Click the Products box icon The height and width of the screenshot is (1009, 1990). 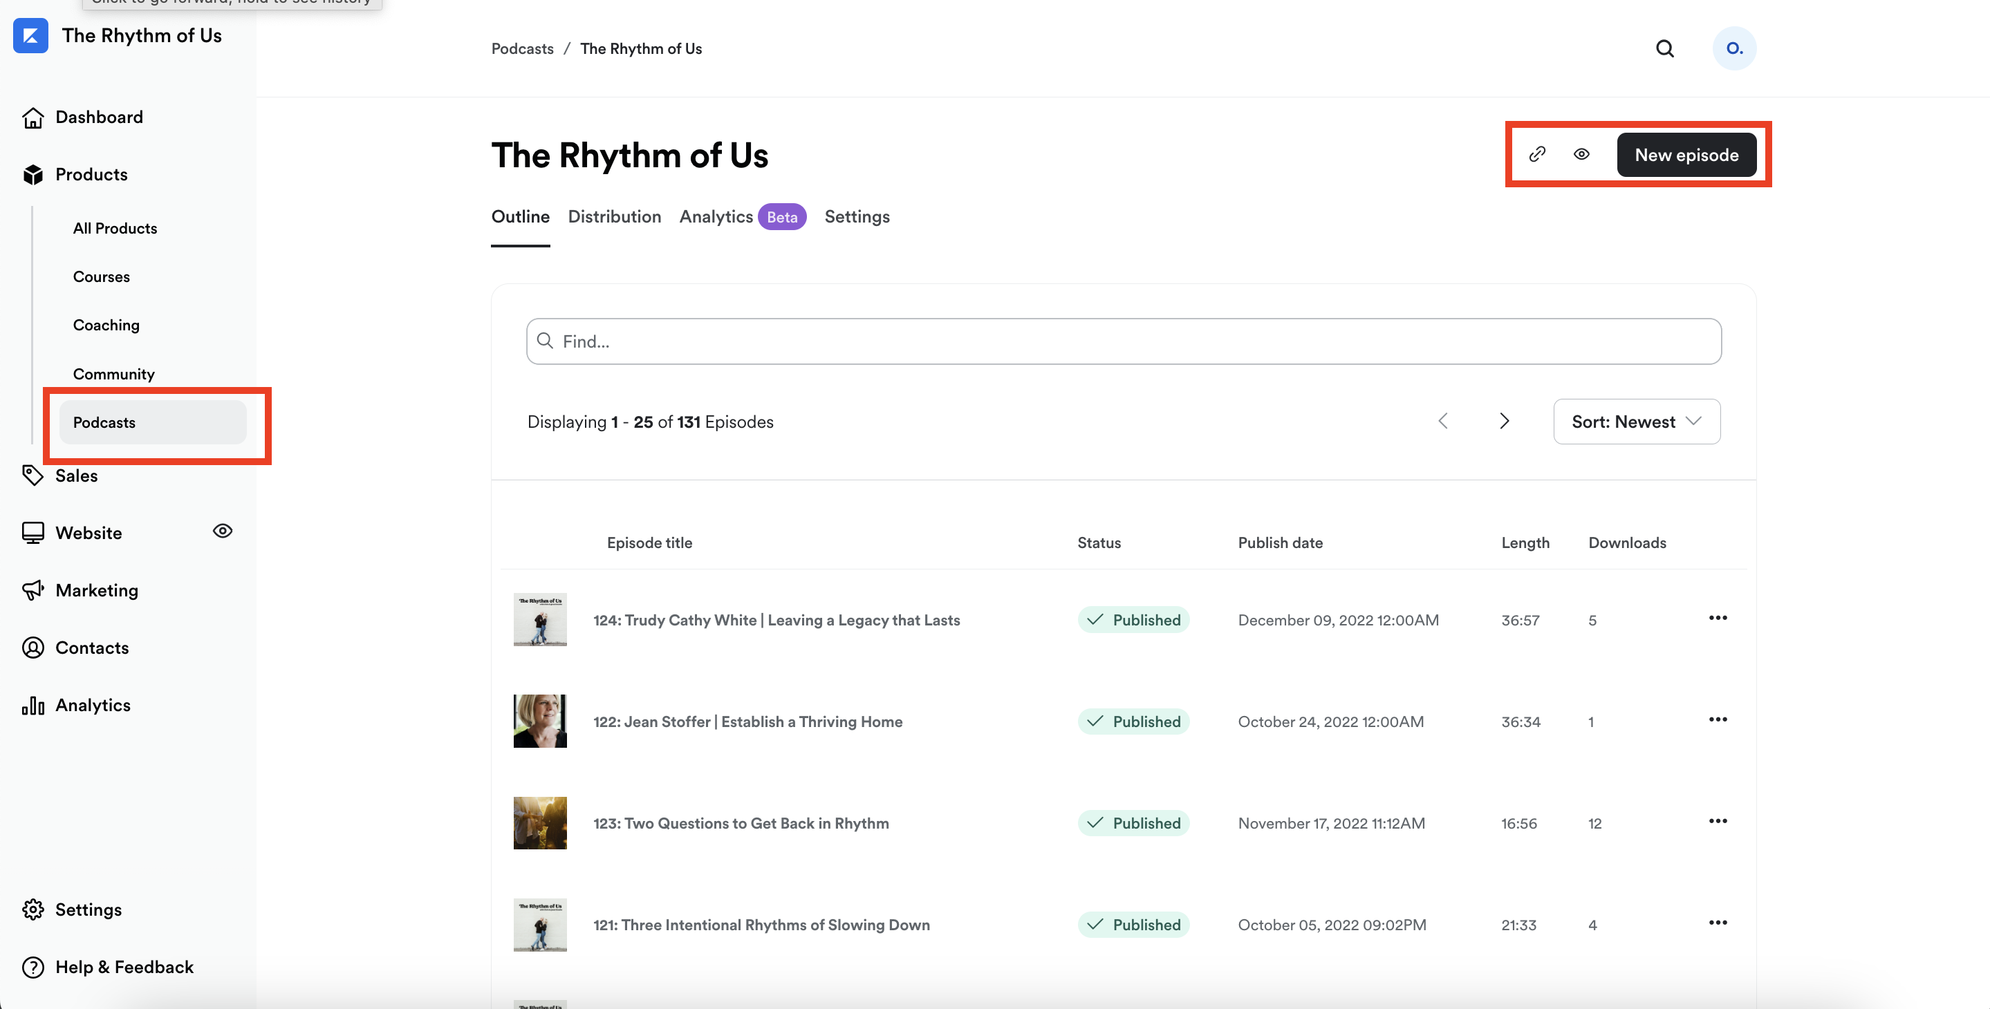[32, 174]
